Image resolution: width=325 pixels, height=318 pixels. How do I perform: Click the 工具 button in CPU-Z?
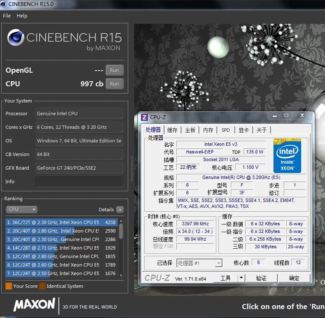225,278
